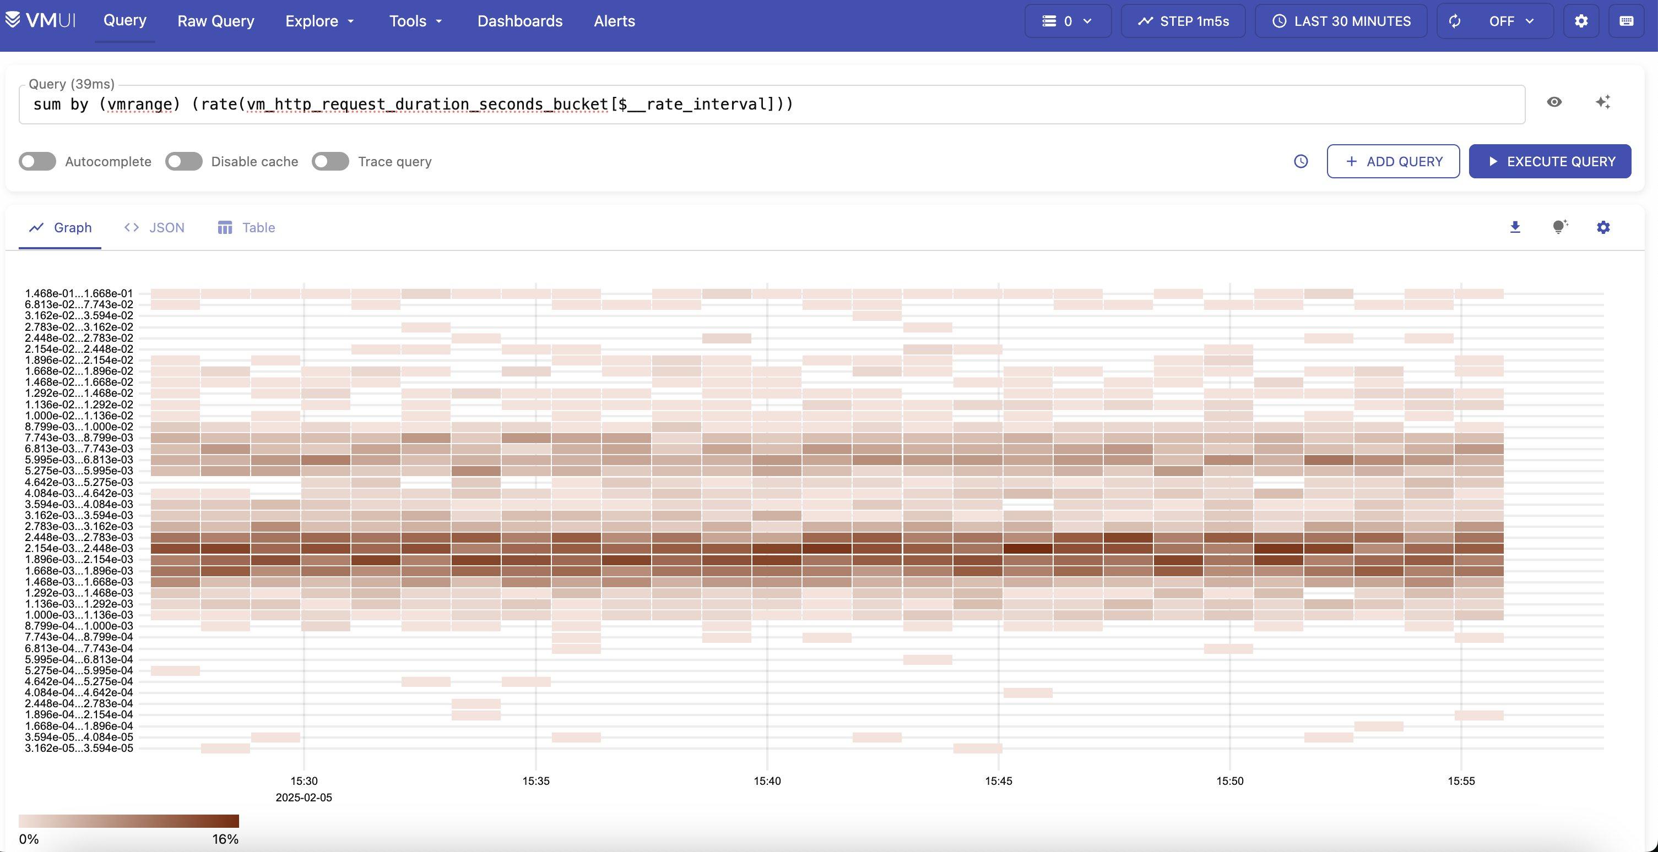This screenshot has width=1658, height=852.
Task: Go to the Query tab
Action: pos(125,20)
